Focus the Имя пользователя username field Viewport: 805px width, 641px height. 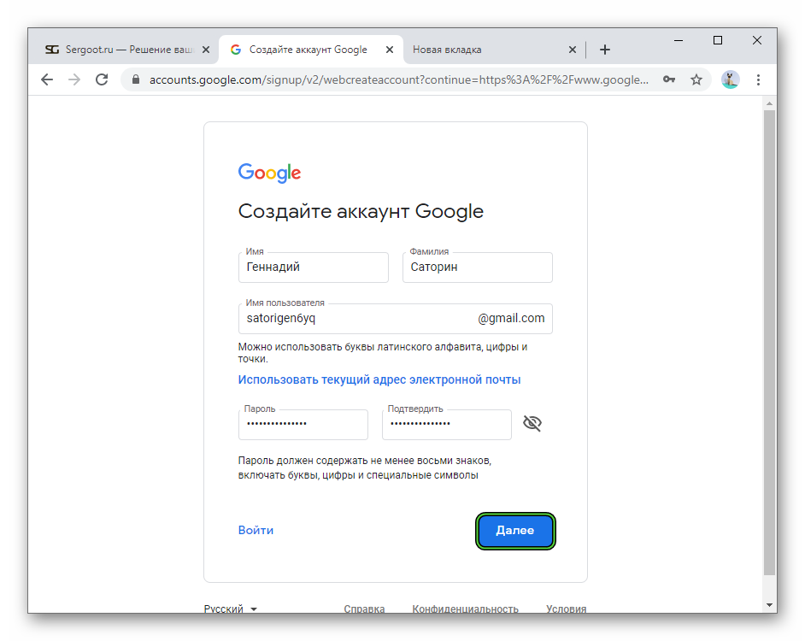(396, 319)
